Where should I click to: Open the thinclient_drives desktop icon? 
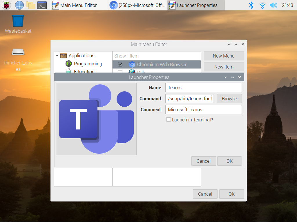click(18, 60)
